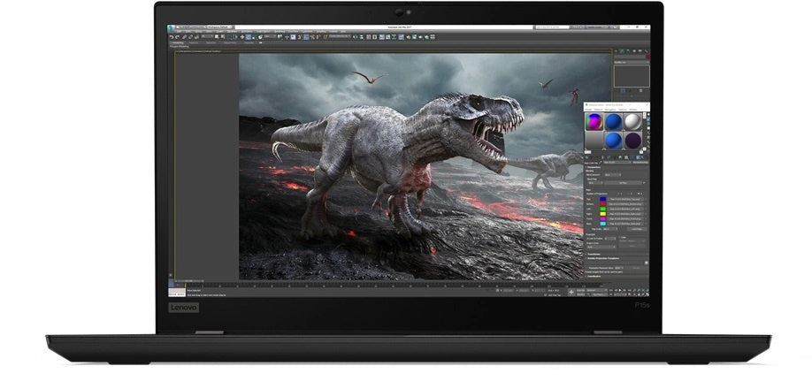Click the Align tool icon
This screenshot has width=812, height=389.
[362, 37]
